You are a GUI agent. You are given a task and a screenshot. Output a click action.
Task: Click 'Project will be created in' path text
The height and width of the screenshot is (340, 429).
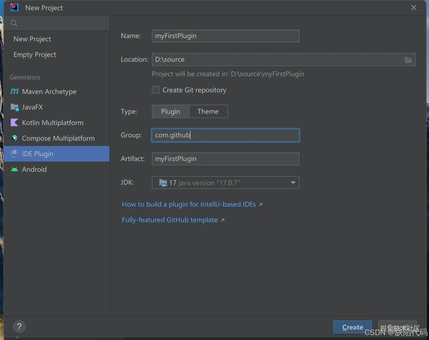coord(228,74)
